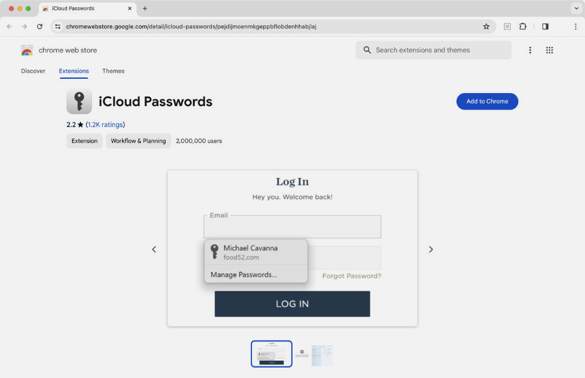
Task: Open the reading mode icon in toolbar
Action: click(507, 26)
